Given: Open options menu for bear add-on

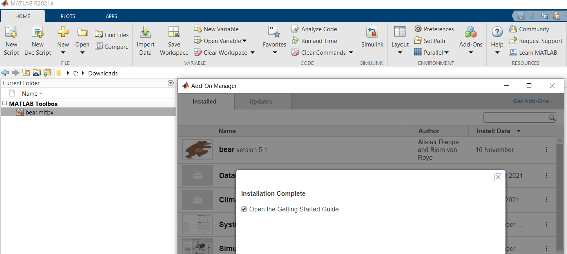Looking at the screenshot, I should (x=547, y=150).
